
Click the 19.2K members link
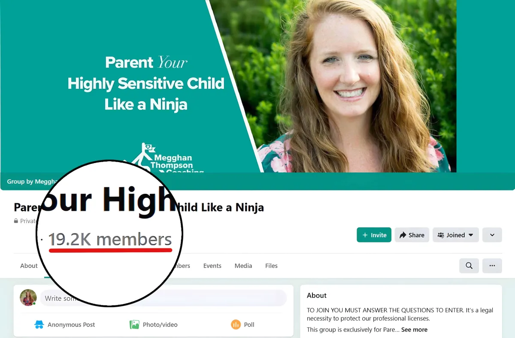point(110,239)
